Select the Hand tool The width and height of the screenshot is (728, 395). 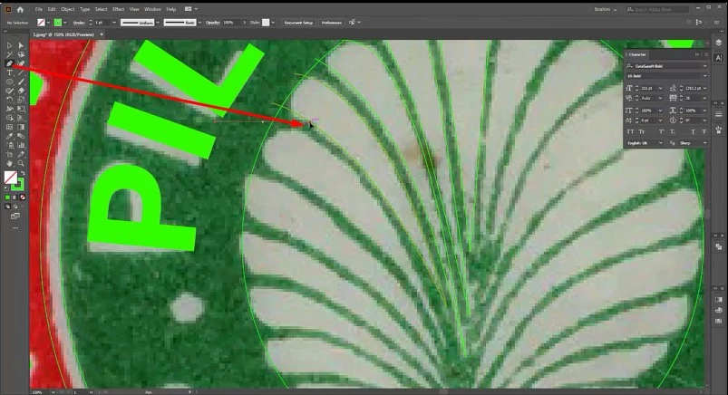pos(9,163)
